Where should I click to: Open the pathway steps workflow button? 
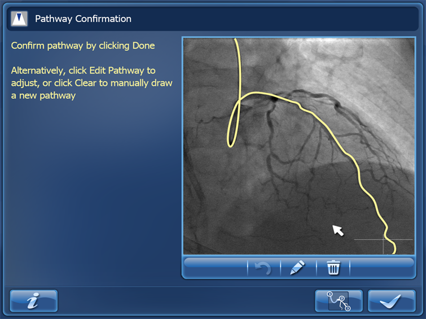[339, 301]
